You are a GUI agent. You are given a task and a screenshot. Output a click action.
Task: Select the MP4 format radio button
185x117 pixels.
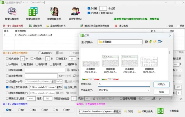(x=7, y=110)
